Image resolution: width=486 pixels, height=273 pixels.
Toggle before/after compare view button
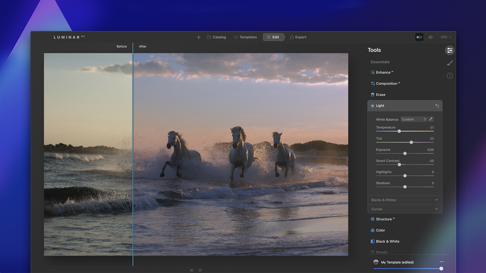[419, 37]
